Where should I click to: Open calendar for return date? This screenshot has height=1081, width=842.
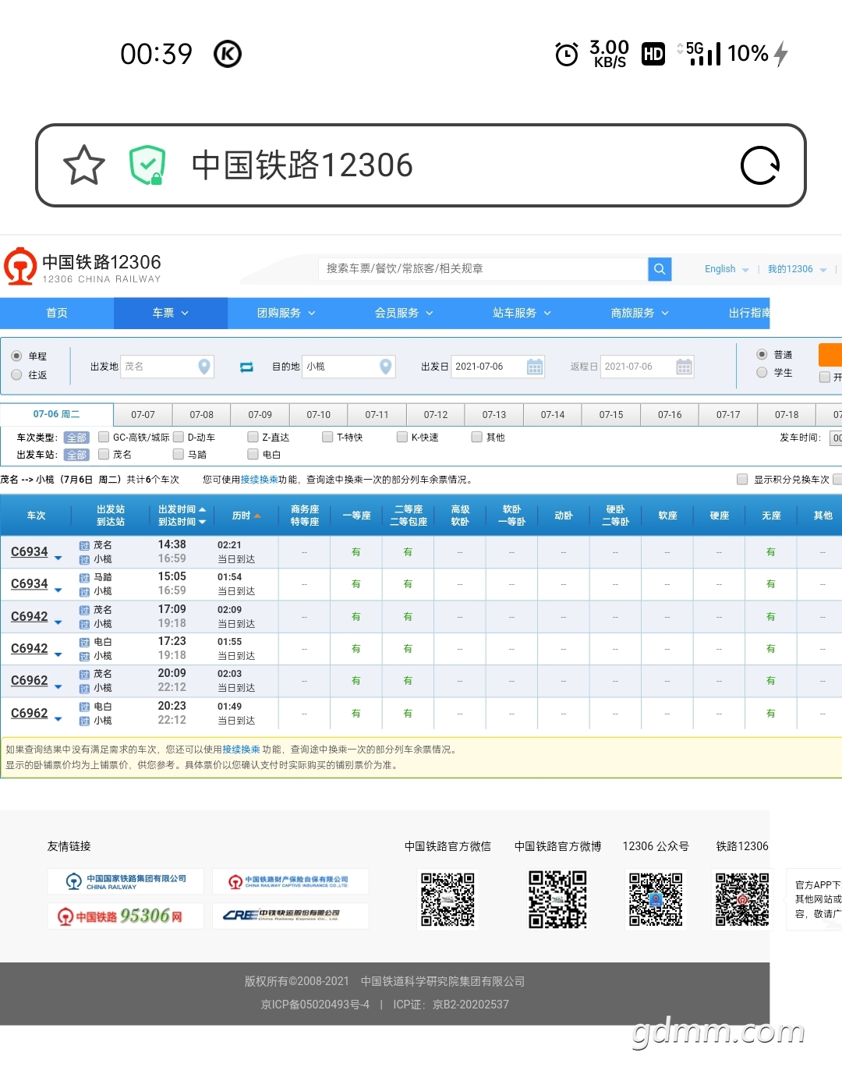coord(684,367)
